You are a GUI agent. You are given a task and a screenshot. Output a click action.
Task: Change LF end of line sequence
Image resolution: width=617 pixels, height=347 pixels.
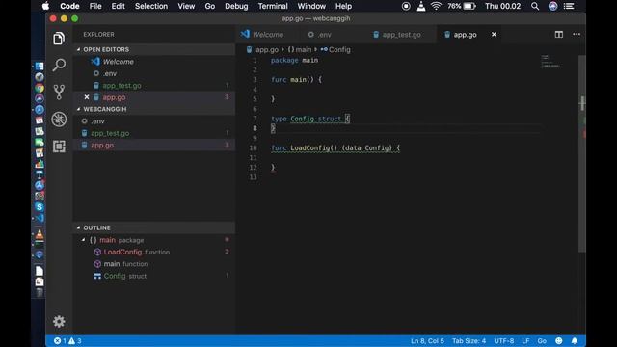click(525, 340)
